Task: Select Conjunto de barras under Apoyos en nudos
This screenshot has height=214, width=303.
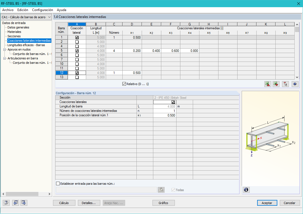Action: [x=32, y=54]
